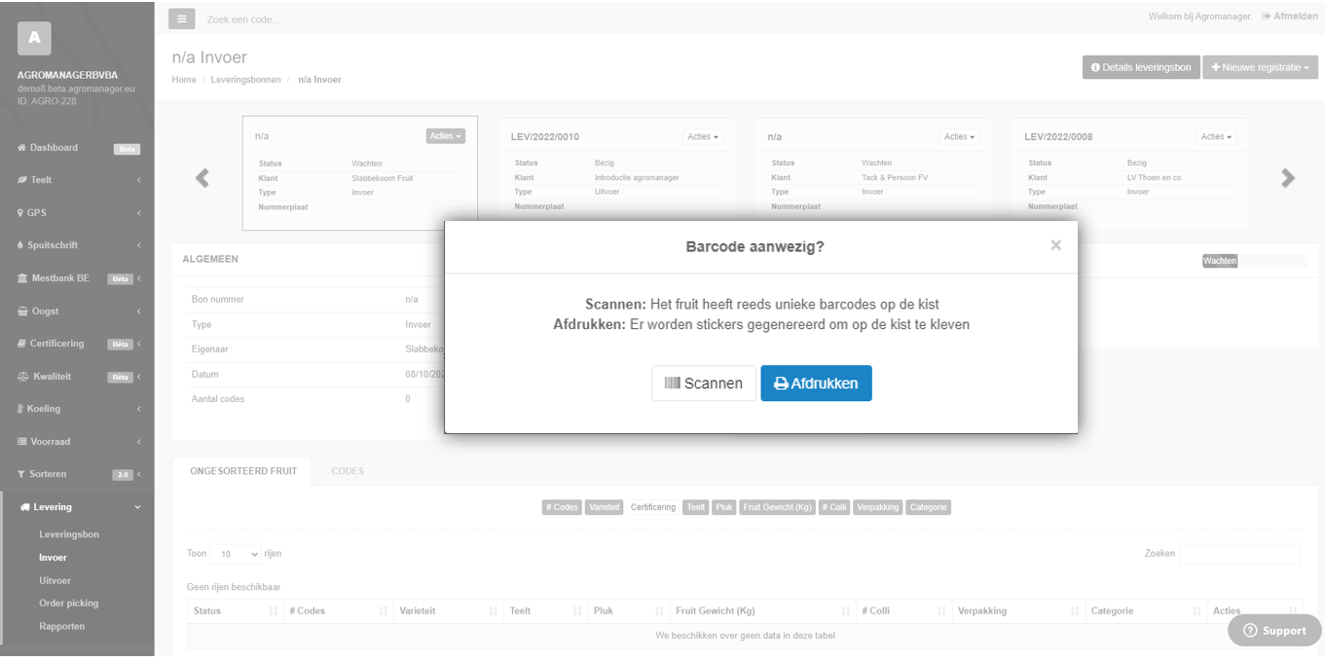Open the hamburger menu next to search bar
Viewport: 1325px width, 662px height.
181,18
